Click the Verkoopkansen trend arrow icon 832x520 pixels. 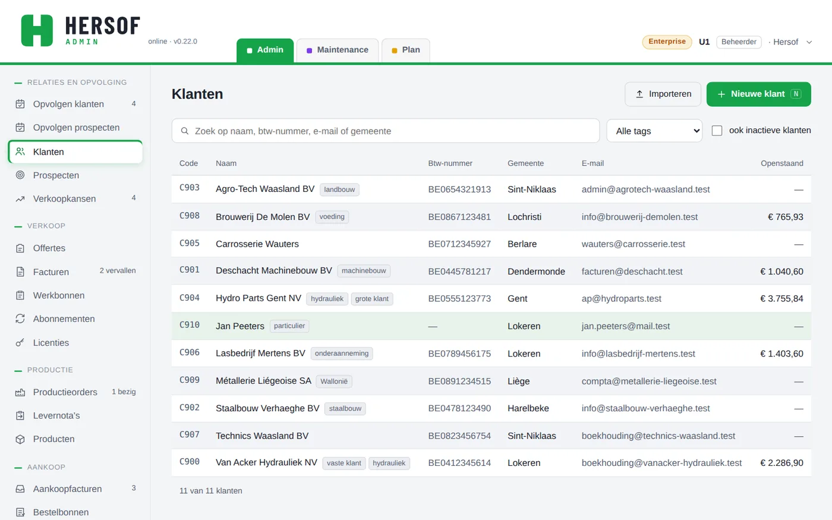click(x=20, y=199)
